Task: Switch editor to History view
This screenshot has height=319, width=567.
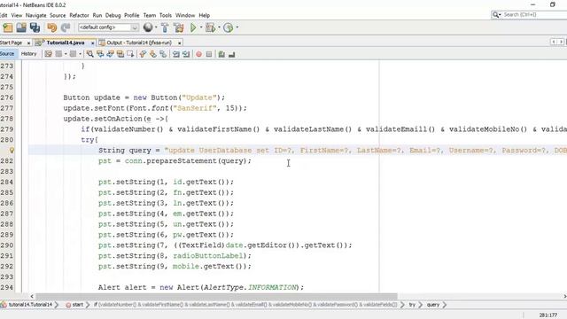Action: coord(29,54)
